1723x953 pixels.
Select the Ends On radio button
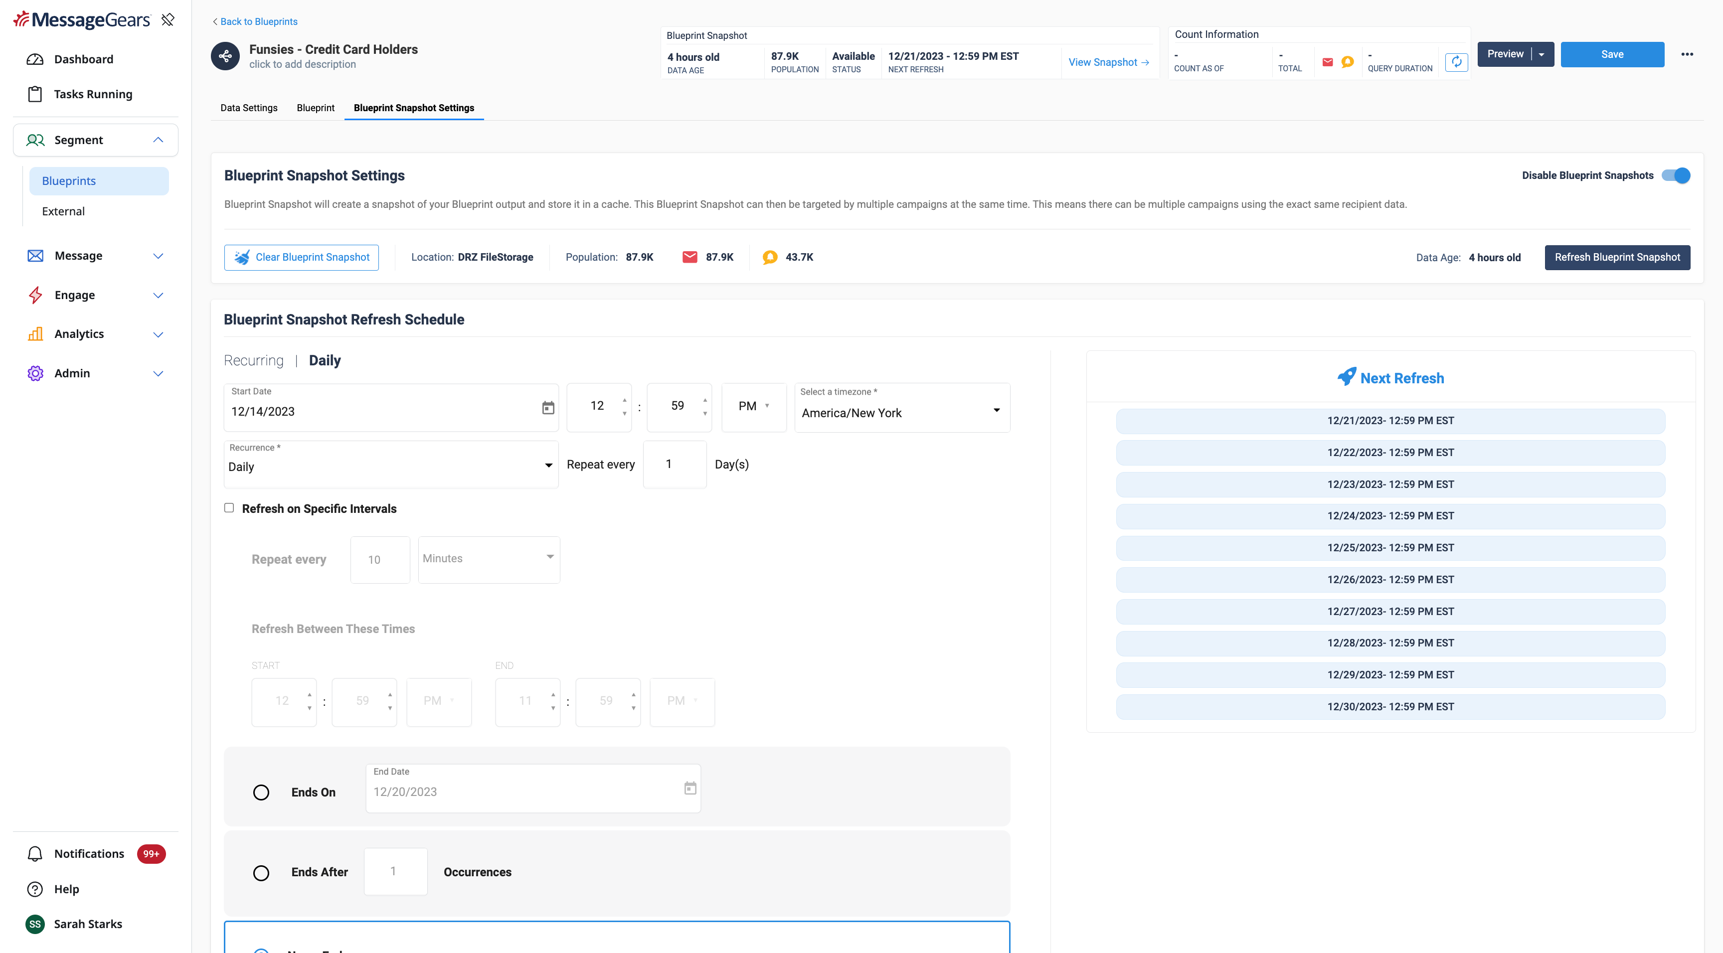[261, 793]
